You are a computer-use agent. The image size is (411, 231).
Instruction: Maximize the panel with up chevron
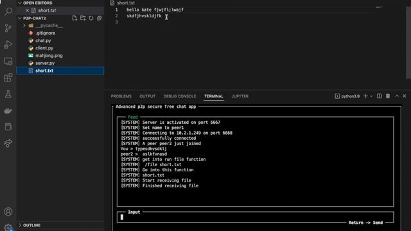point(397,96)
